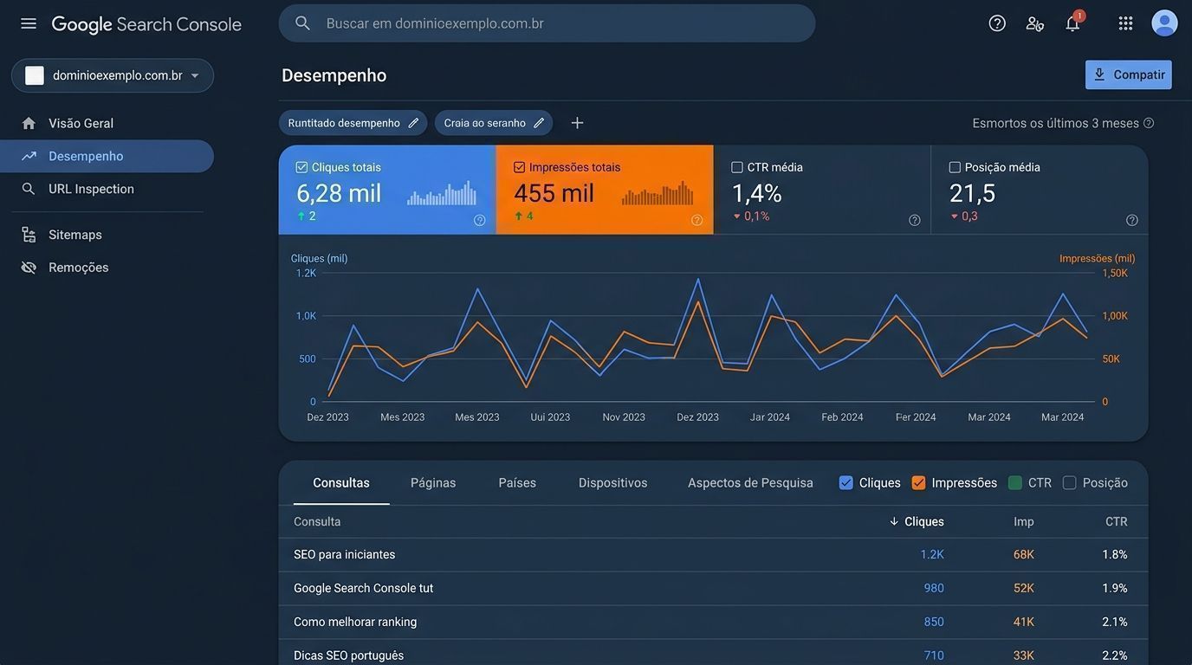Show help for Cliques totais card
This screenshot has height=665, width=1192.
coord(479,220)
